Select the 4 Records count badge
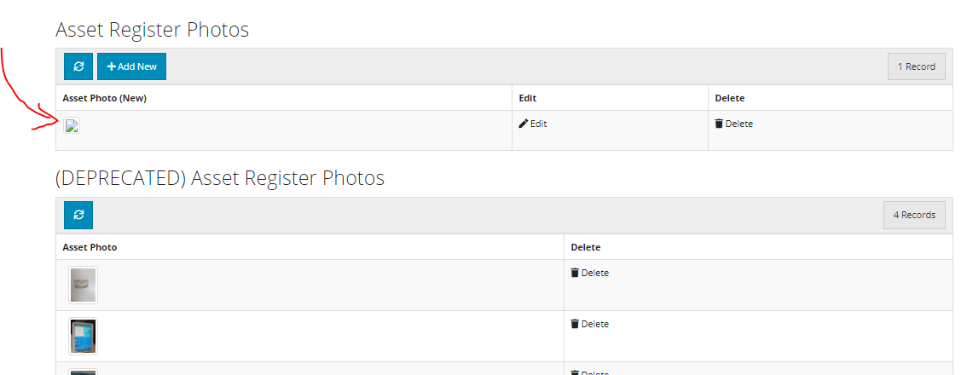Screen dimensions: 967x375 click(x=915, y=216)
